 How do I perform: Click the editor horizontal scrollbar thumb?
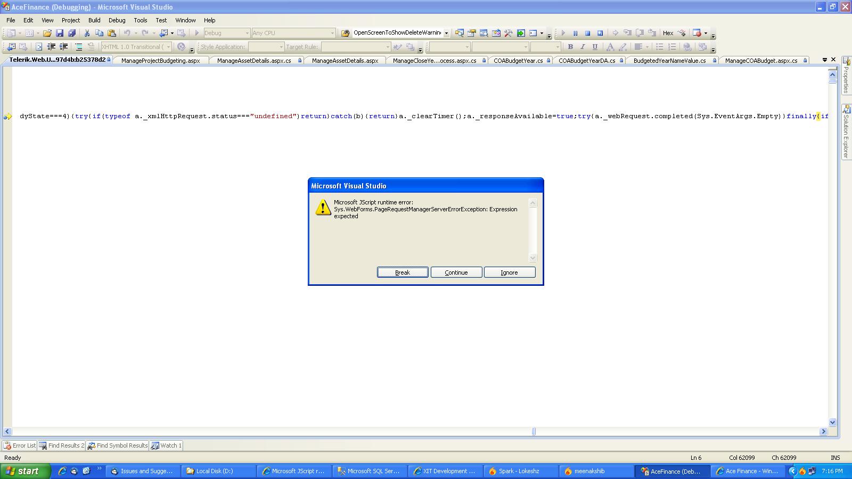click(534, 432)
